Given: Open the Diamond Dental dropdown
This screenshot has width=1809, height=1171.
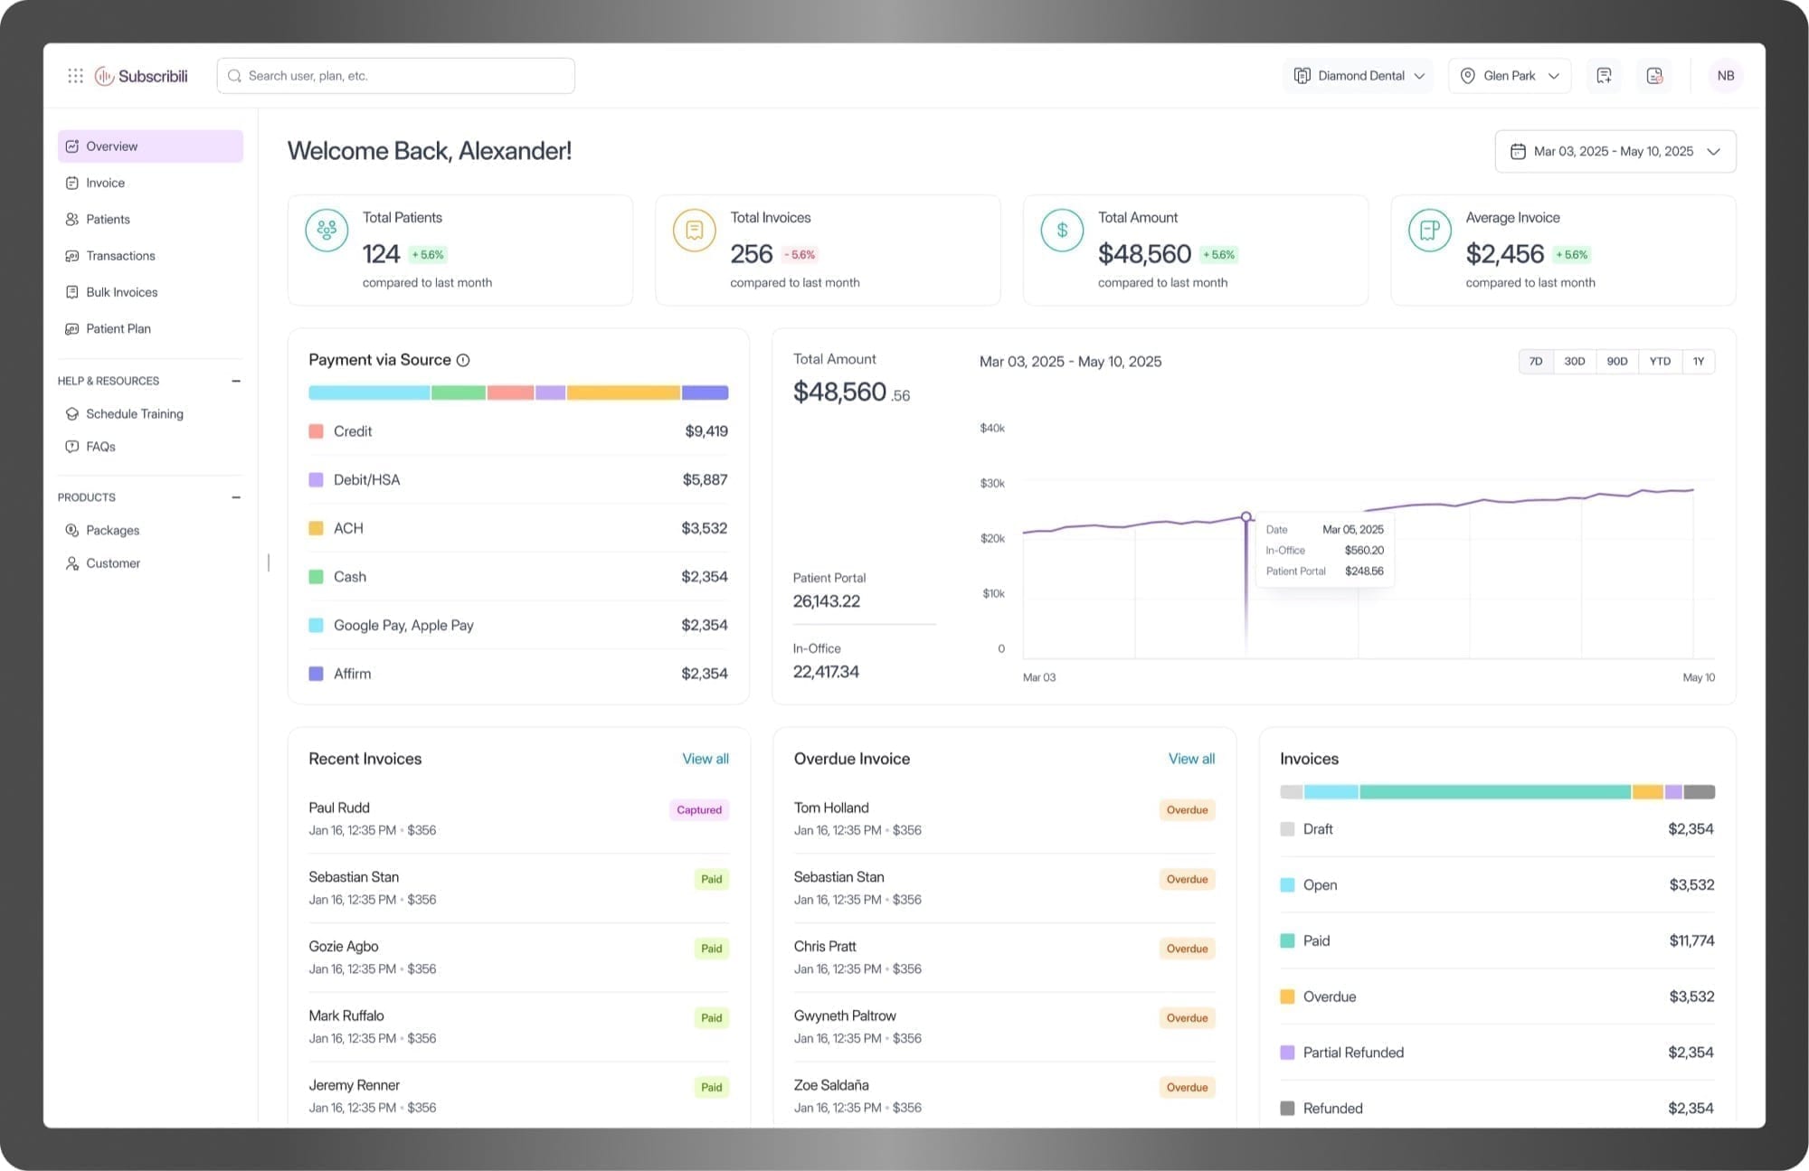Looking at the screenshot, I should pyautogui.click(x=1359, y=76).
